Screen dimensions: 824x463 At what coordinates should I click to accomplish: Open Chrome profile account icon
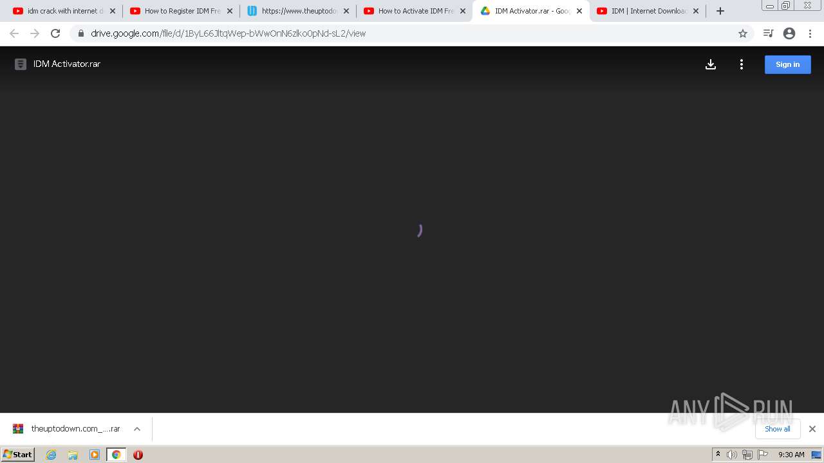(789, 33)
